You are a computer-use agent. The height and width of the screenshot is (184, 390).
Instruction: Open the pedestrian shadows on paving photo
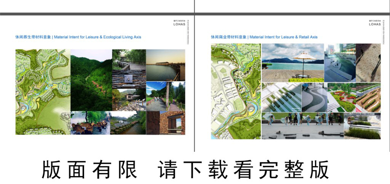click(368, 63)
